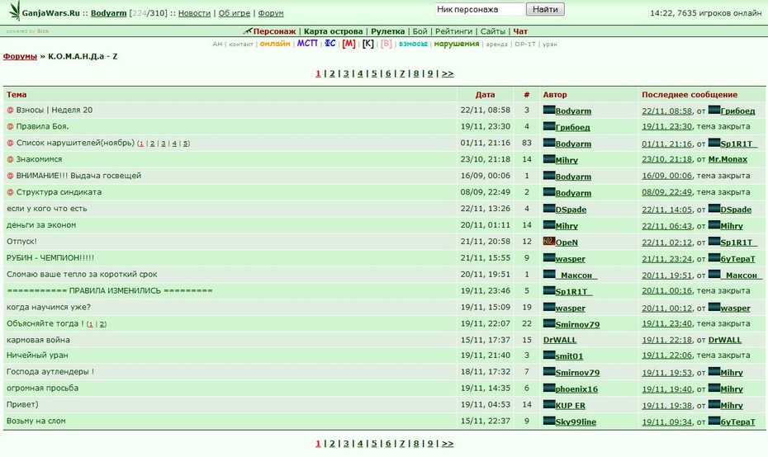
Task: Open the Об игре link
Action: point(235,13)
